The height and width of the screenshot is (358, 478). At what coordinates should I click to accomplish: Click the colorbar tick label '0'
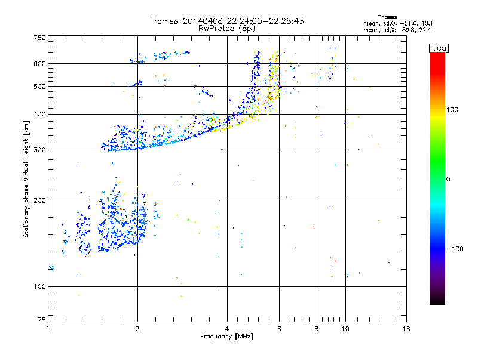tap(448, 179)
